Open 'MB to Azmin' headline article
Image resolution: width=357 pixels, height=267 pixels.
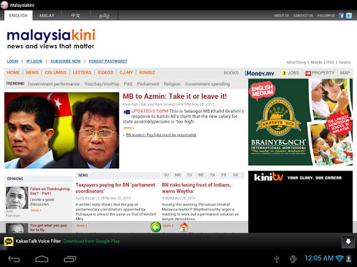click(x=174, y=96)
